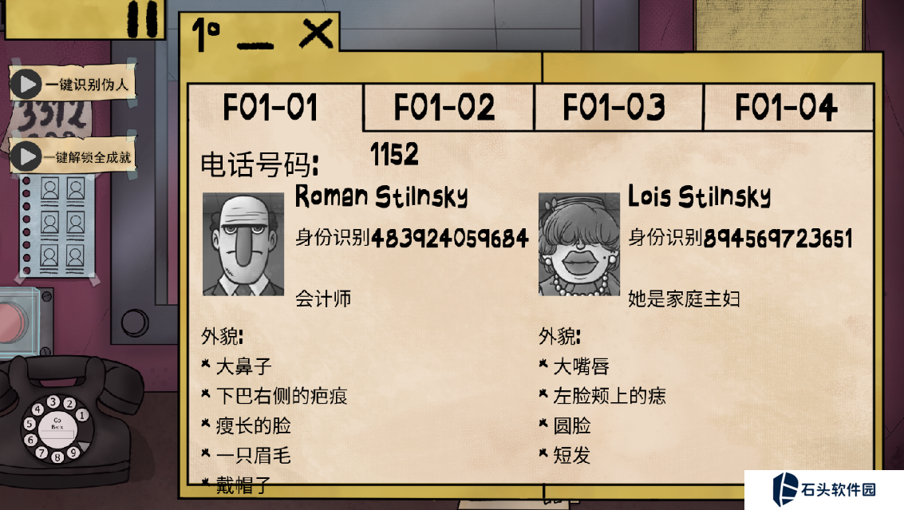904x510 pixels.
Task: Click play icon beside 一键解锁全成就
Action: 26,156
